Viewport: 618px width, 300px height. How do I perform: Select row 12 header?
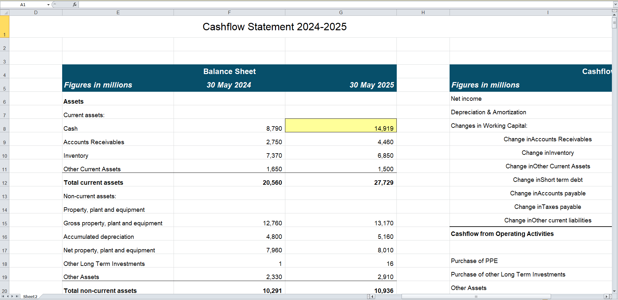coord(5,180)
